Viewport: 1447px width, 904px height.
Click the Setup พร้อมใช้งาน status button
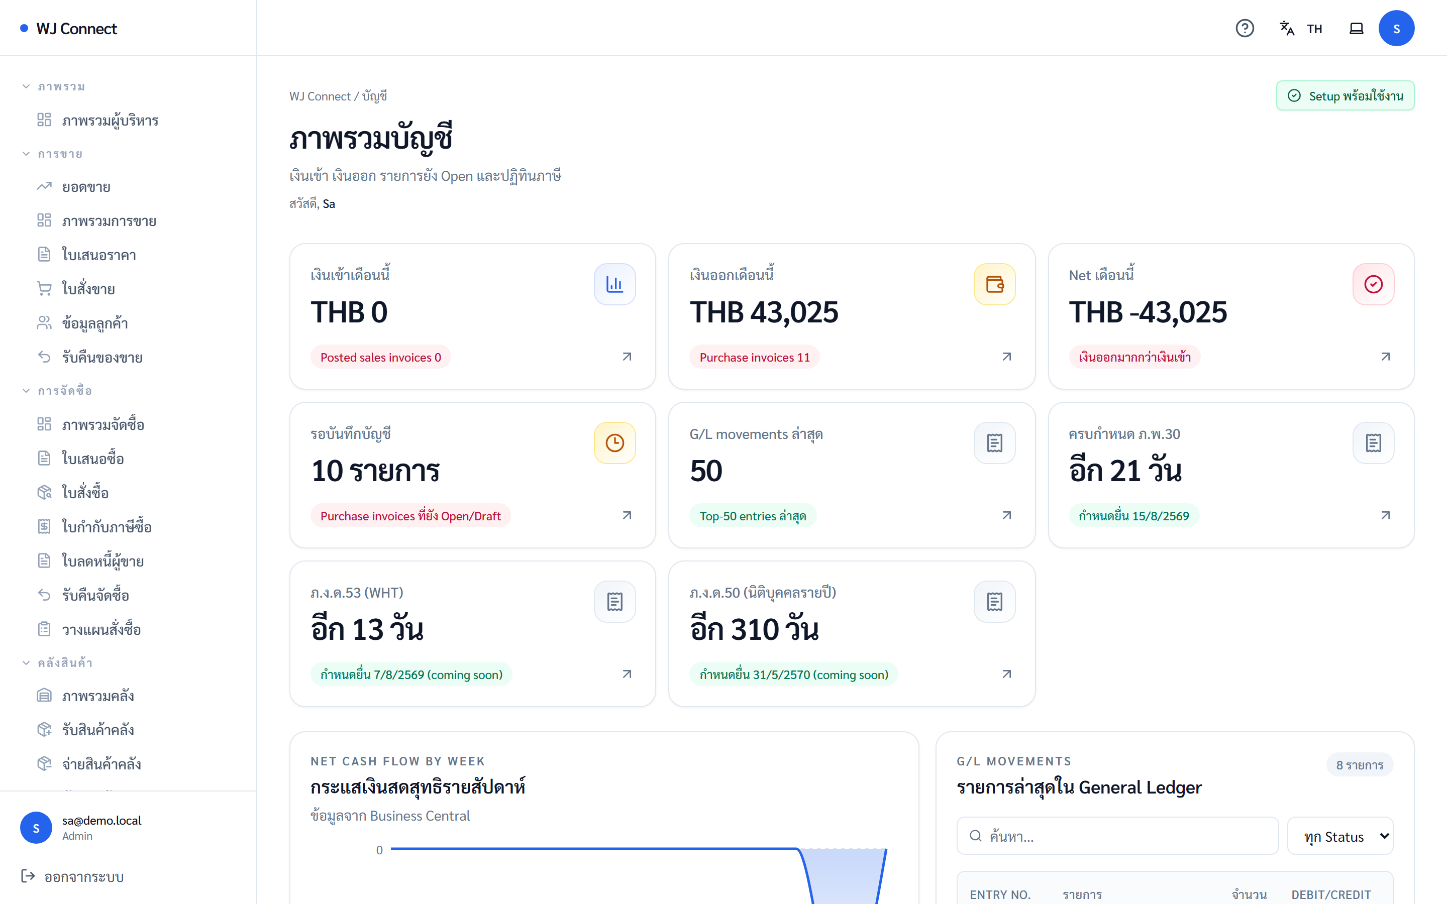(x=1346, y=95)
